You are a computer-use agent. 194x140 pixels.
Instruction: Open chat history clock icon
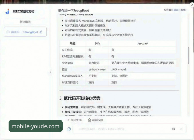(69, 129)
